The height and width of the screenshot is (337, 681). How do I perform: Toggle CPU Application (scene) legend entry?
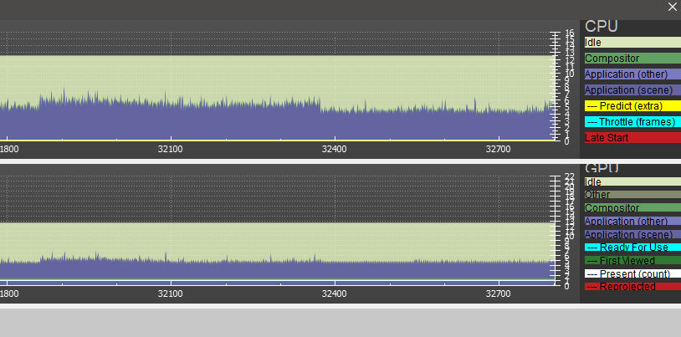(x=632, y=90)
